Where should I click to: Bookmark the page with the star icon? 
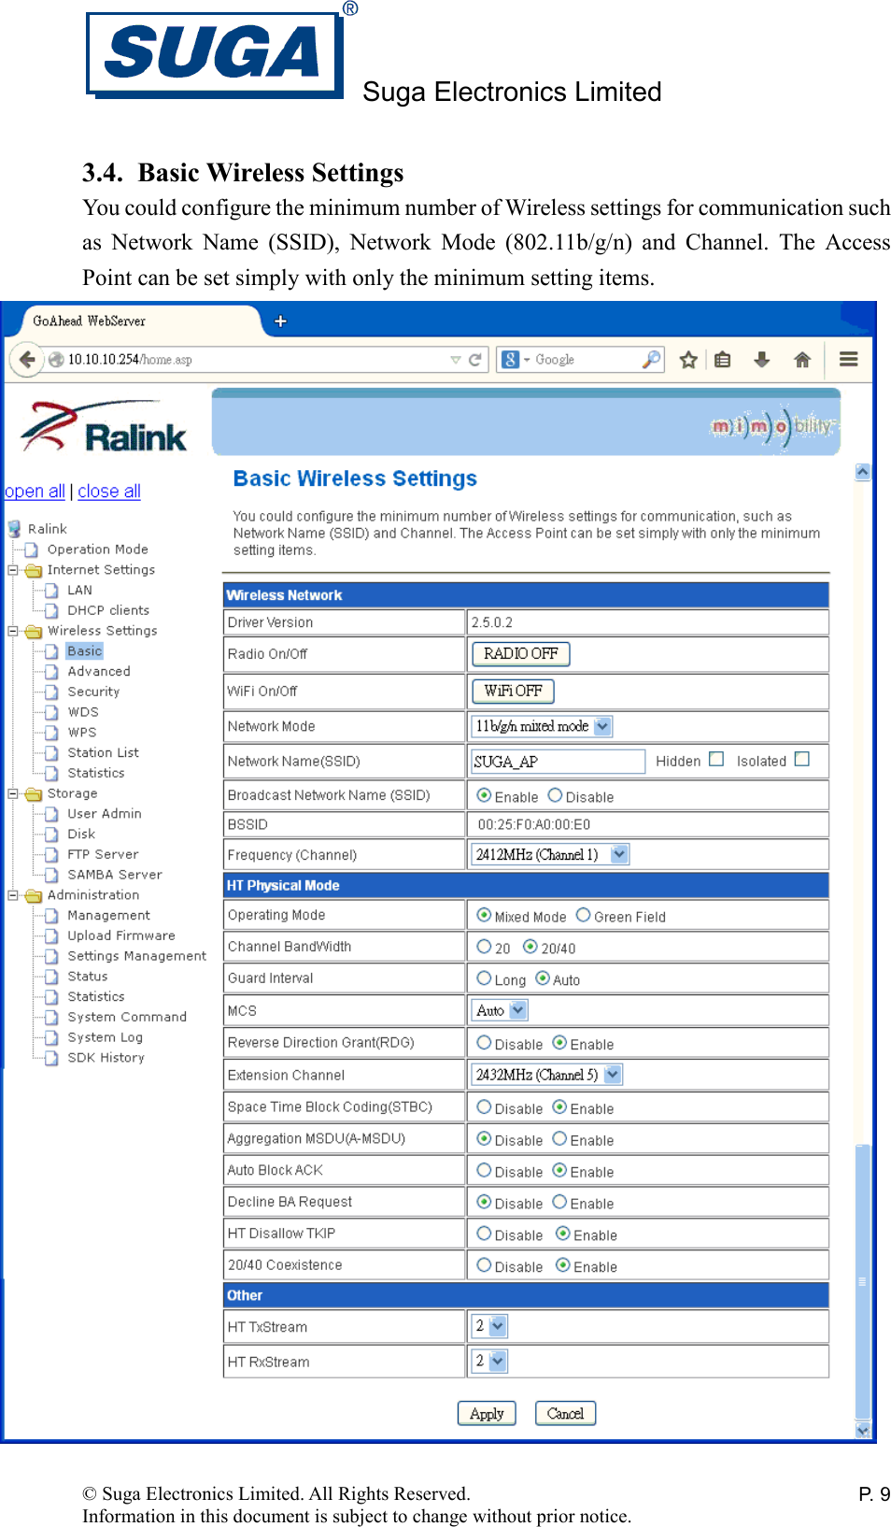pos(688,360)
